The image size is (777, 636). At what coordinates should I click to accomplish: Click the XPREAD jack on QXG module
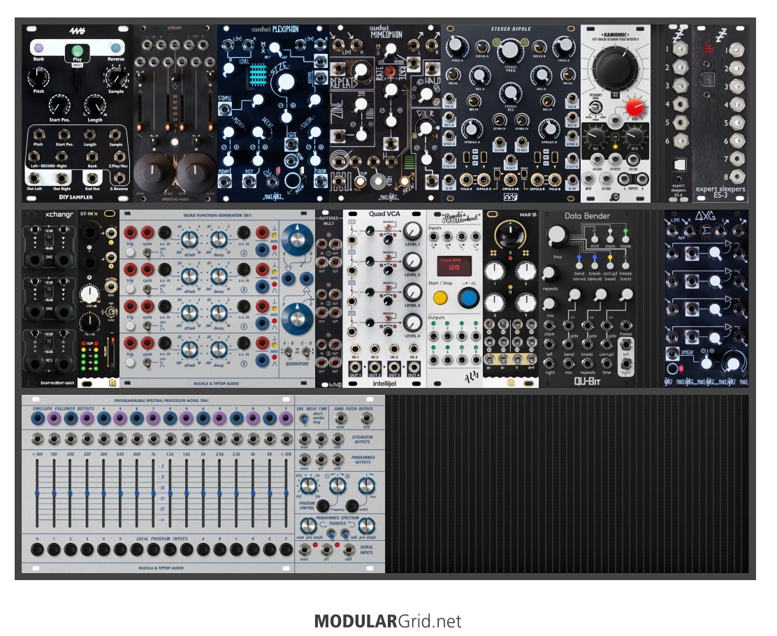click(x=672, y=354)
